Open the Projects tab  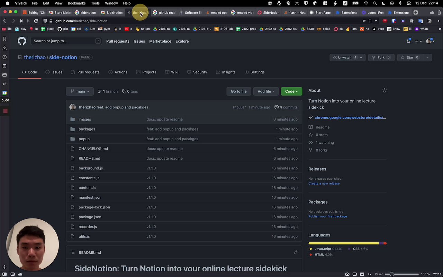[x=146, y=72]
